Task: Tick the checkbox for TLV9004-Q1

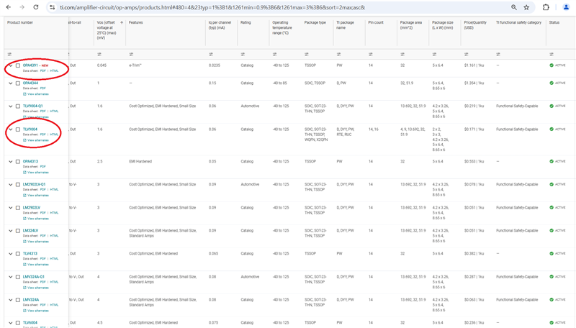Action: (17, 106)
